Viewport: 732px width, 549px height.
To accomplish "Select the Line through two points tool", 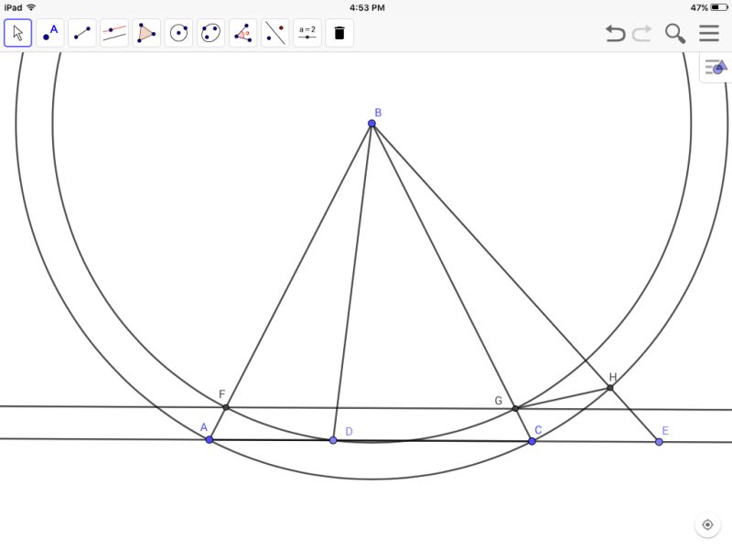I will tap(113, 33).
